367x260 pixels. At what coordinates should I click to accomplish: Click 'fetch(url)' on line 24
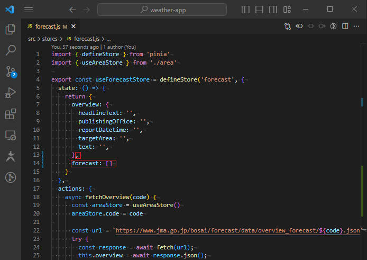173,247
